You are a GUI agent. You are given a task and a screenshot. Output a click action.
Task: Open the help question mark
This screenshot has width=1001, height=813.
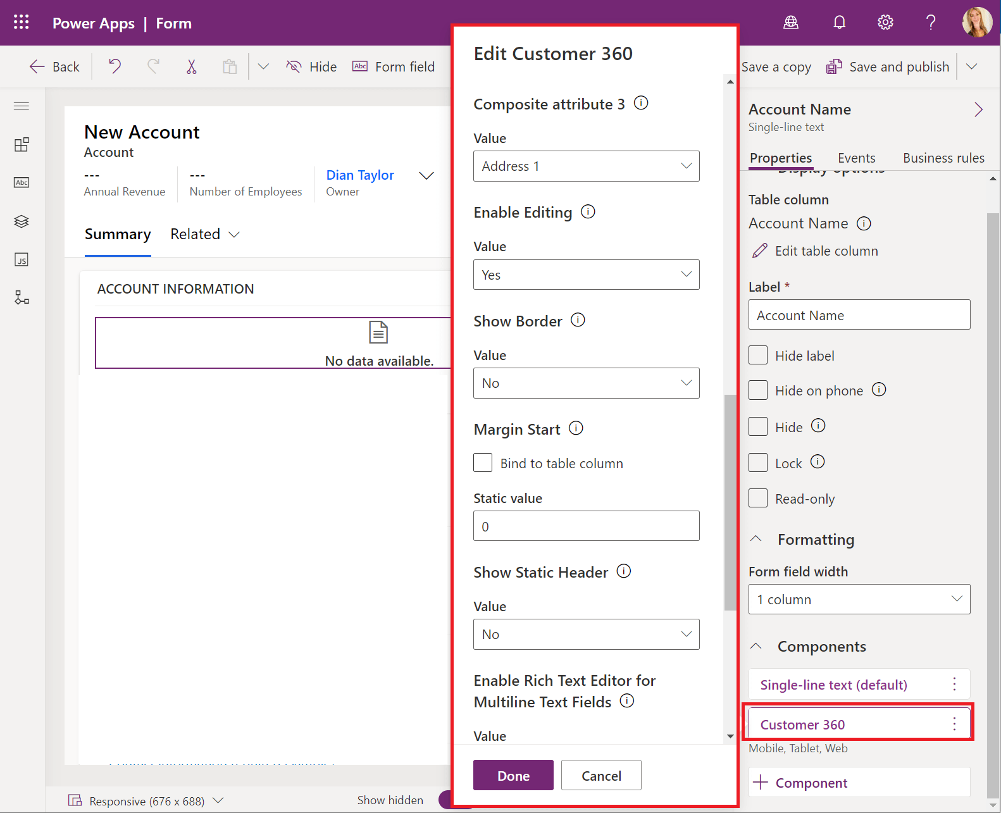(931, 23)
